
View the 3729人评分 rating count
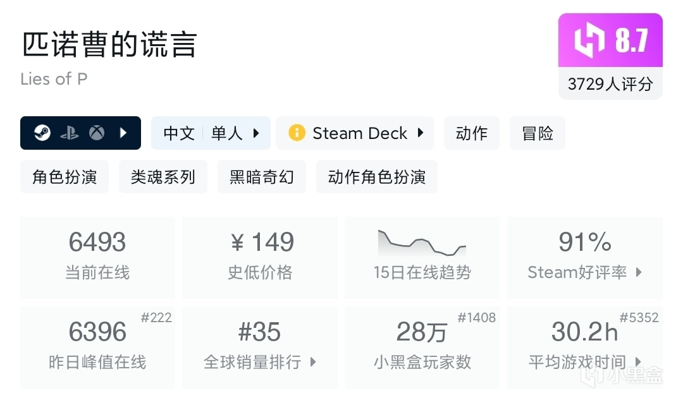coord(610,84)
